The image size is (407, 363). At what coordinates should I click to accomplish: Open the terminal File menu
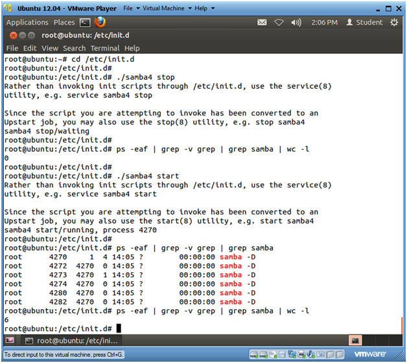click(12, 49)
